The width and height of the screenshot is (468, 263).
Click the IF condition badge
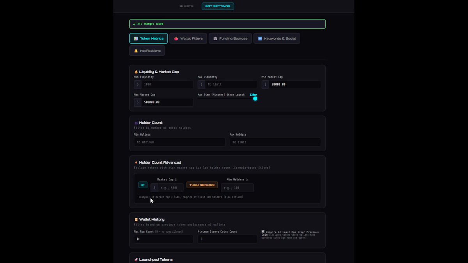point(143,185)
